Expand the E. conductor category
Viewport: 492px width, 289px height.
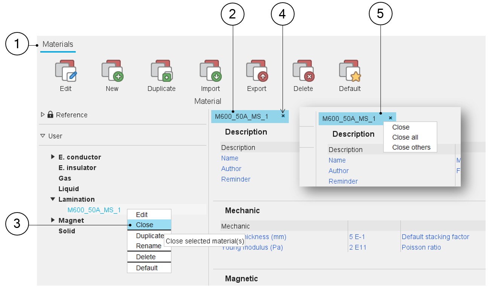[x=53, y=157]
